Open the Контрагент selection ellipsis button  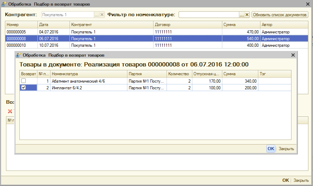[x=97, y=15]
